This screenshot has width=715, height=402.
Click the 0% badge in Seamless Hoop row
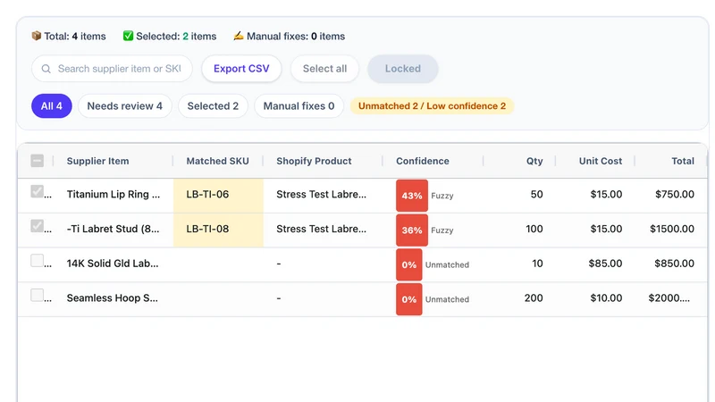tap(409, 299)
